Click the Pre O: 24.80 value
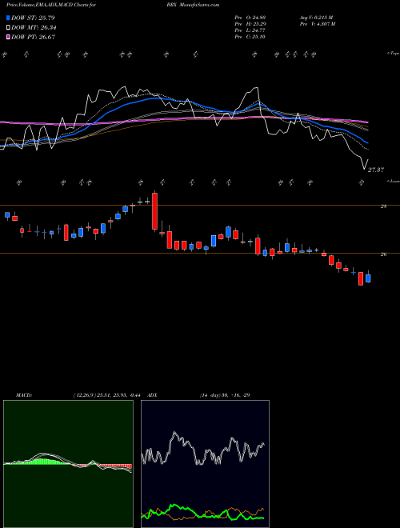Image resolution: width=400 pixels, height=528 pixels. tap(250, 18)
